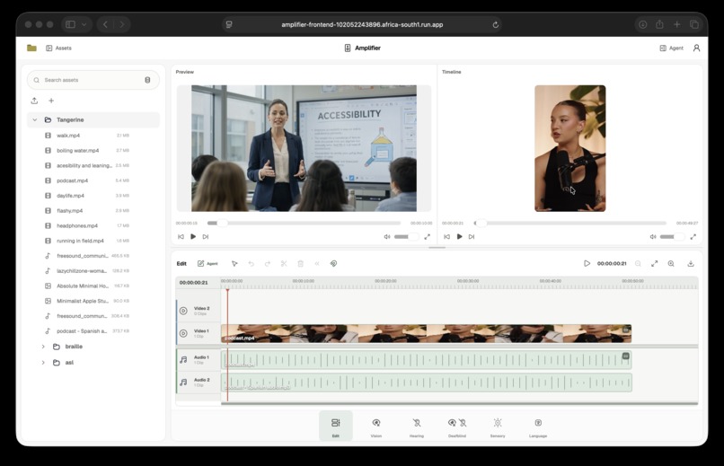Open the Deafblind accessibility tab
Screen dimensions: 724x466
pyautogui.click(x=457, y=426)
